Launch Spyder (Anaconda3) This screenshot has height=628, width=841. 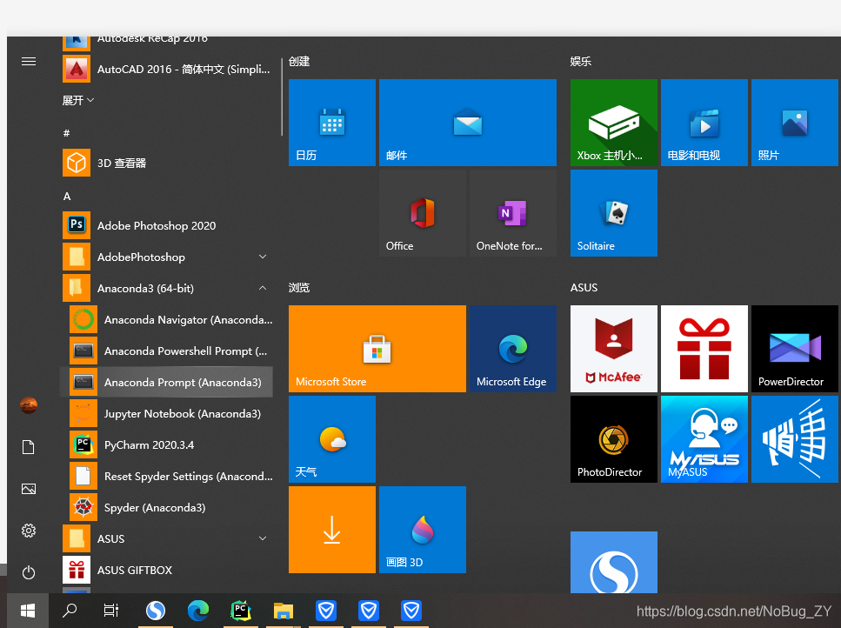(x=170, y=507)
